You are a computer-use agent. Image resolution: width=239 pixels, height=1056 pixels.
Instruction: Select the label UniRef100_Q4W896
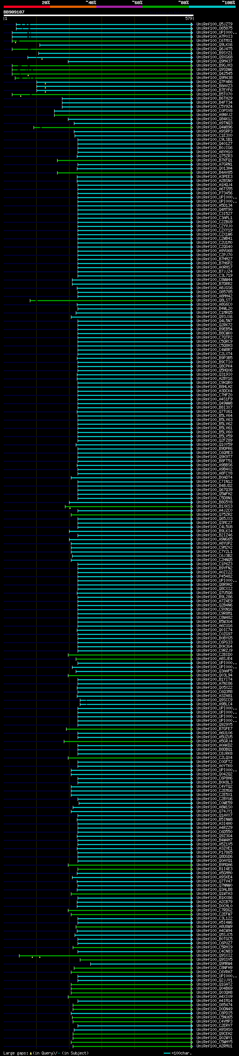tap(214, 127)
